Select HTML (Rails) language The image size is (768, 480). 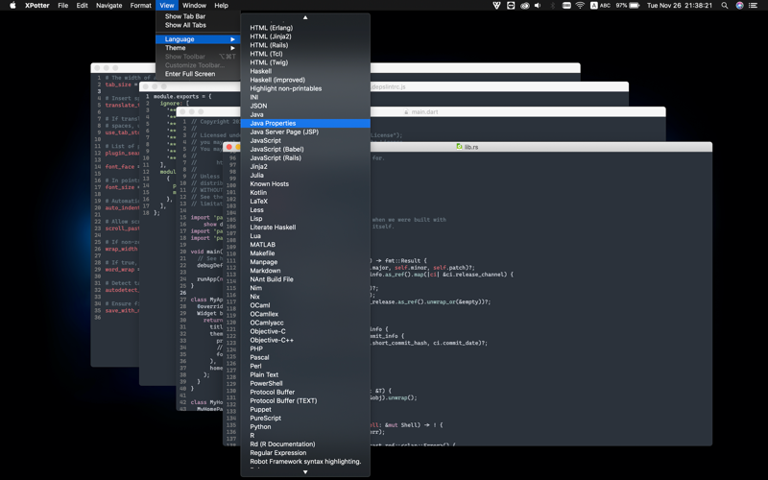(305, 45)
